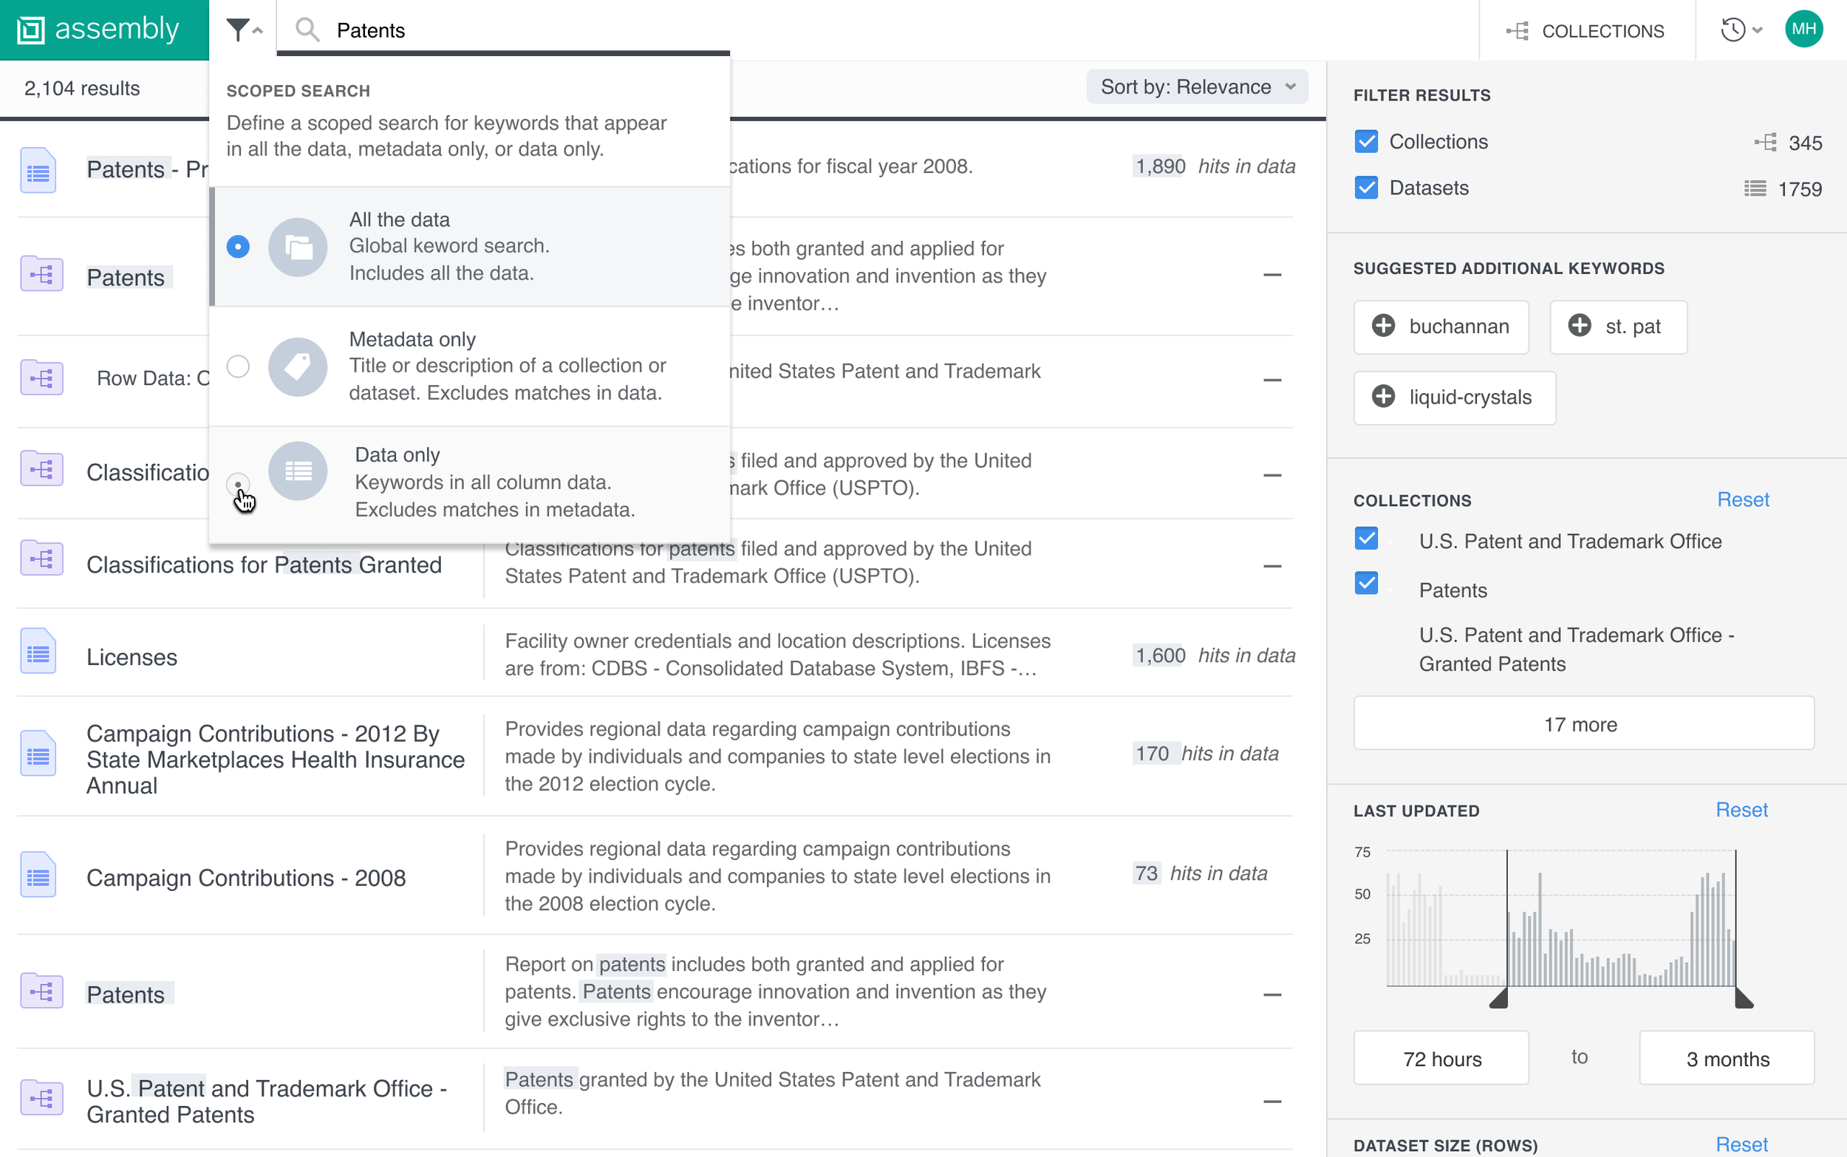The height and width of the screenshot is (1157, 1847).
Task: Reset the Dataset Size (Rows) filter
Action: pos(1741,1144)
